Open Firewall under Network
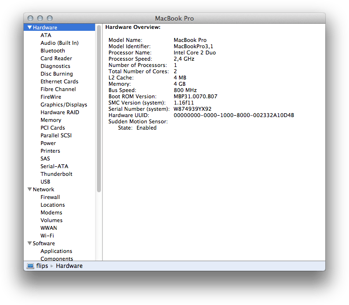The image size is (349, 305). click(x=50, y=197)
